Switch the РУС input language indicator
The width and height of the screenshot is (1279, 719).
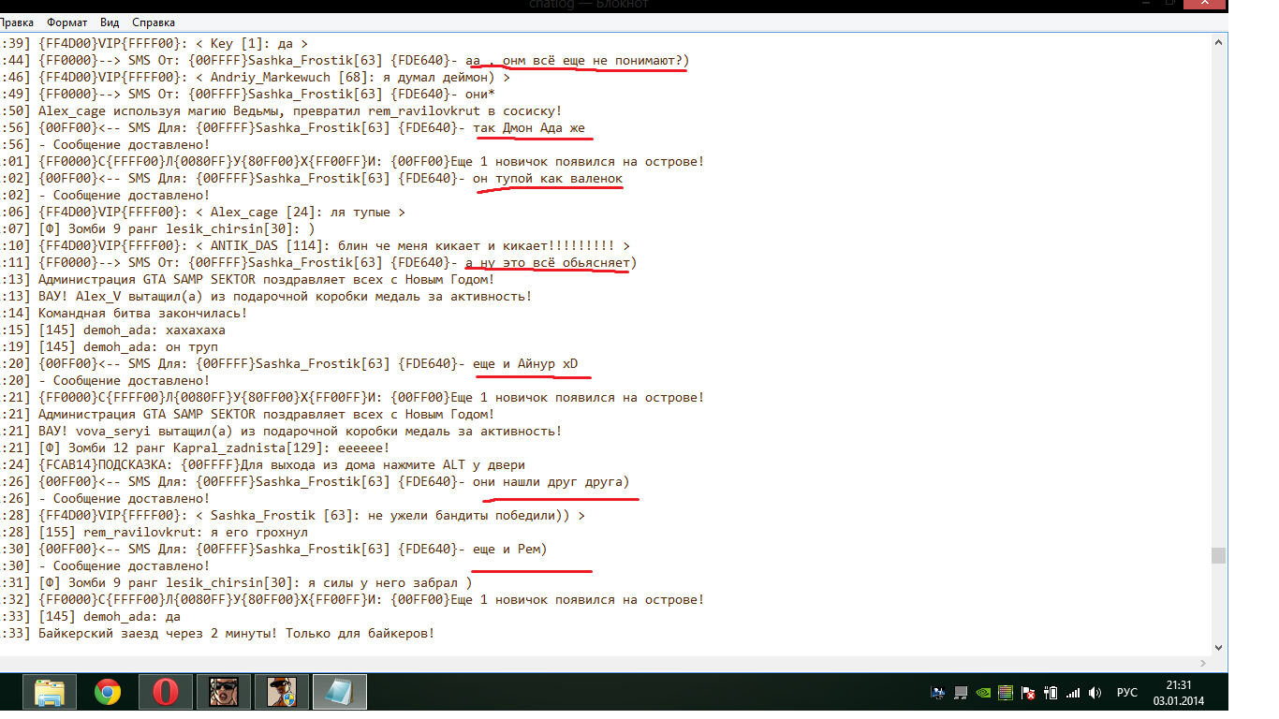pos(1127,693)
